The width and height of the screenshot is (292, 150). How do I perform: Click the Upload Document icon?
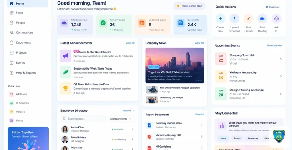(x=234, y=19)
